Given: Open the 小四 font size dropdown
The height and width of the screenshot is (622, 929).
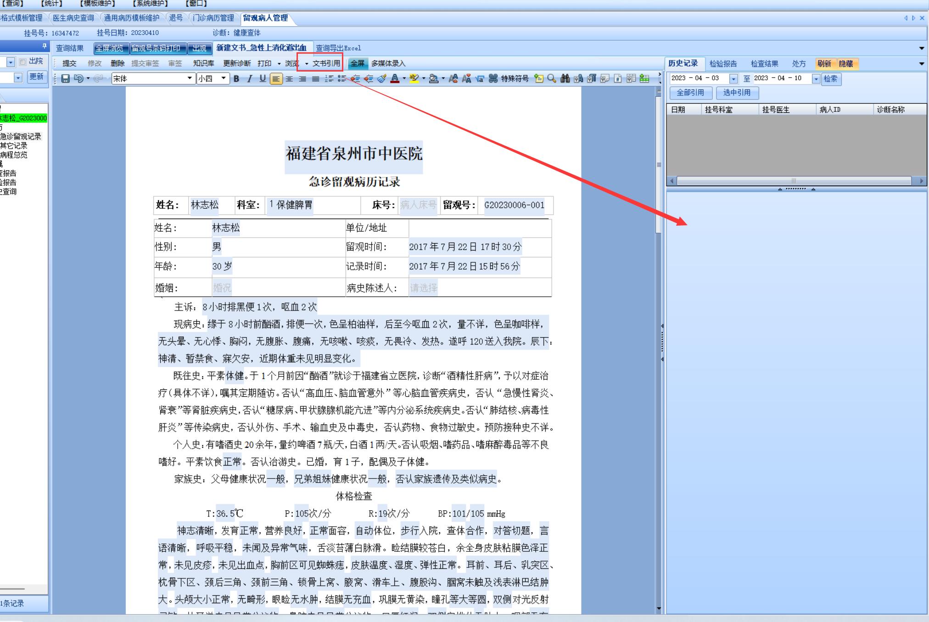Looking at the screenshot, I should coord(224,78).
